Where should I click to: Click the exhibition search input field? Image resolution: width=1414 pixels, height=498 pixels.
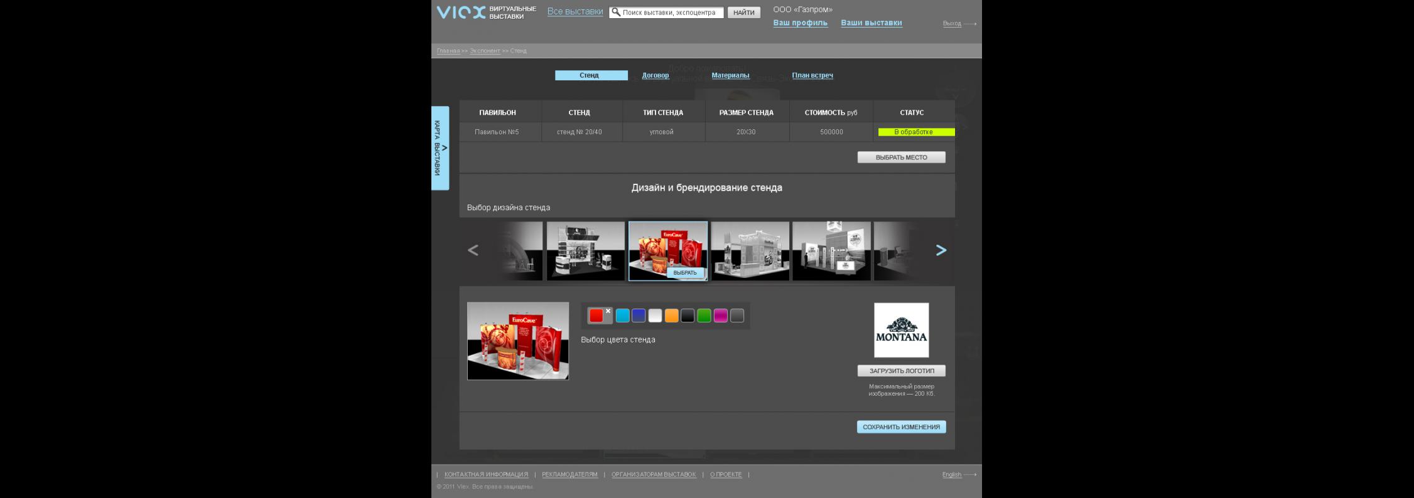click(x=671, y=13)
